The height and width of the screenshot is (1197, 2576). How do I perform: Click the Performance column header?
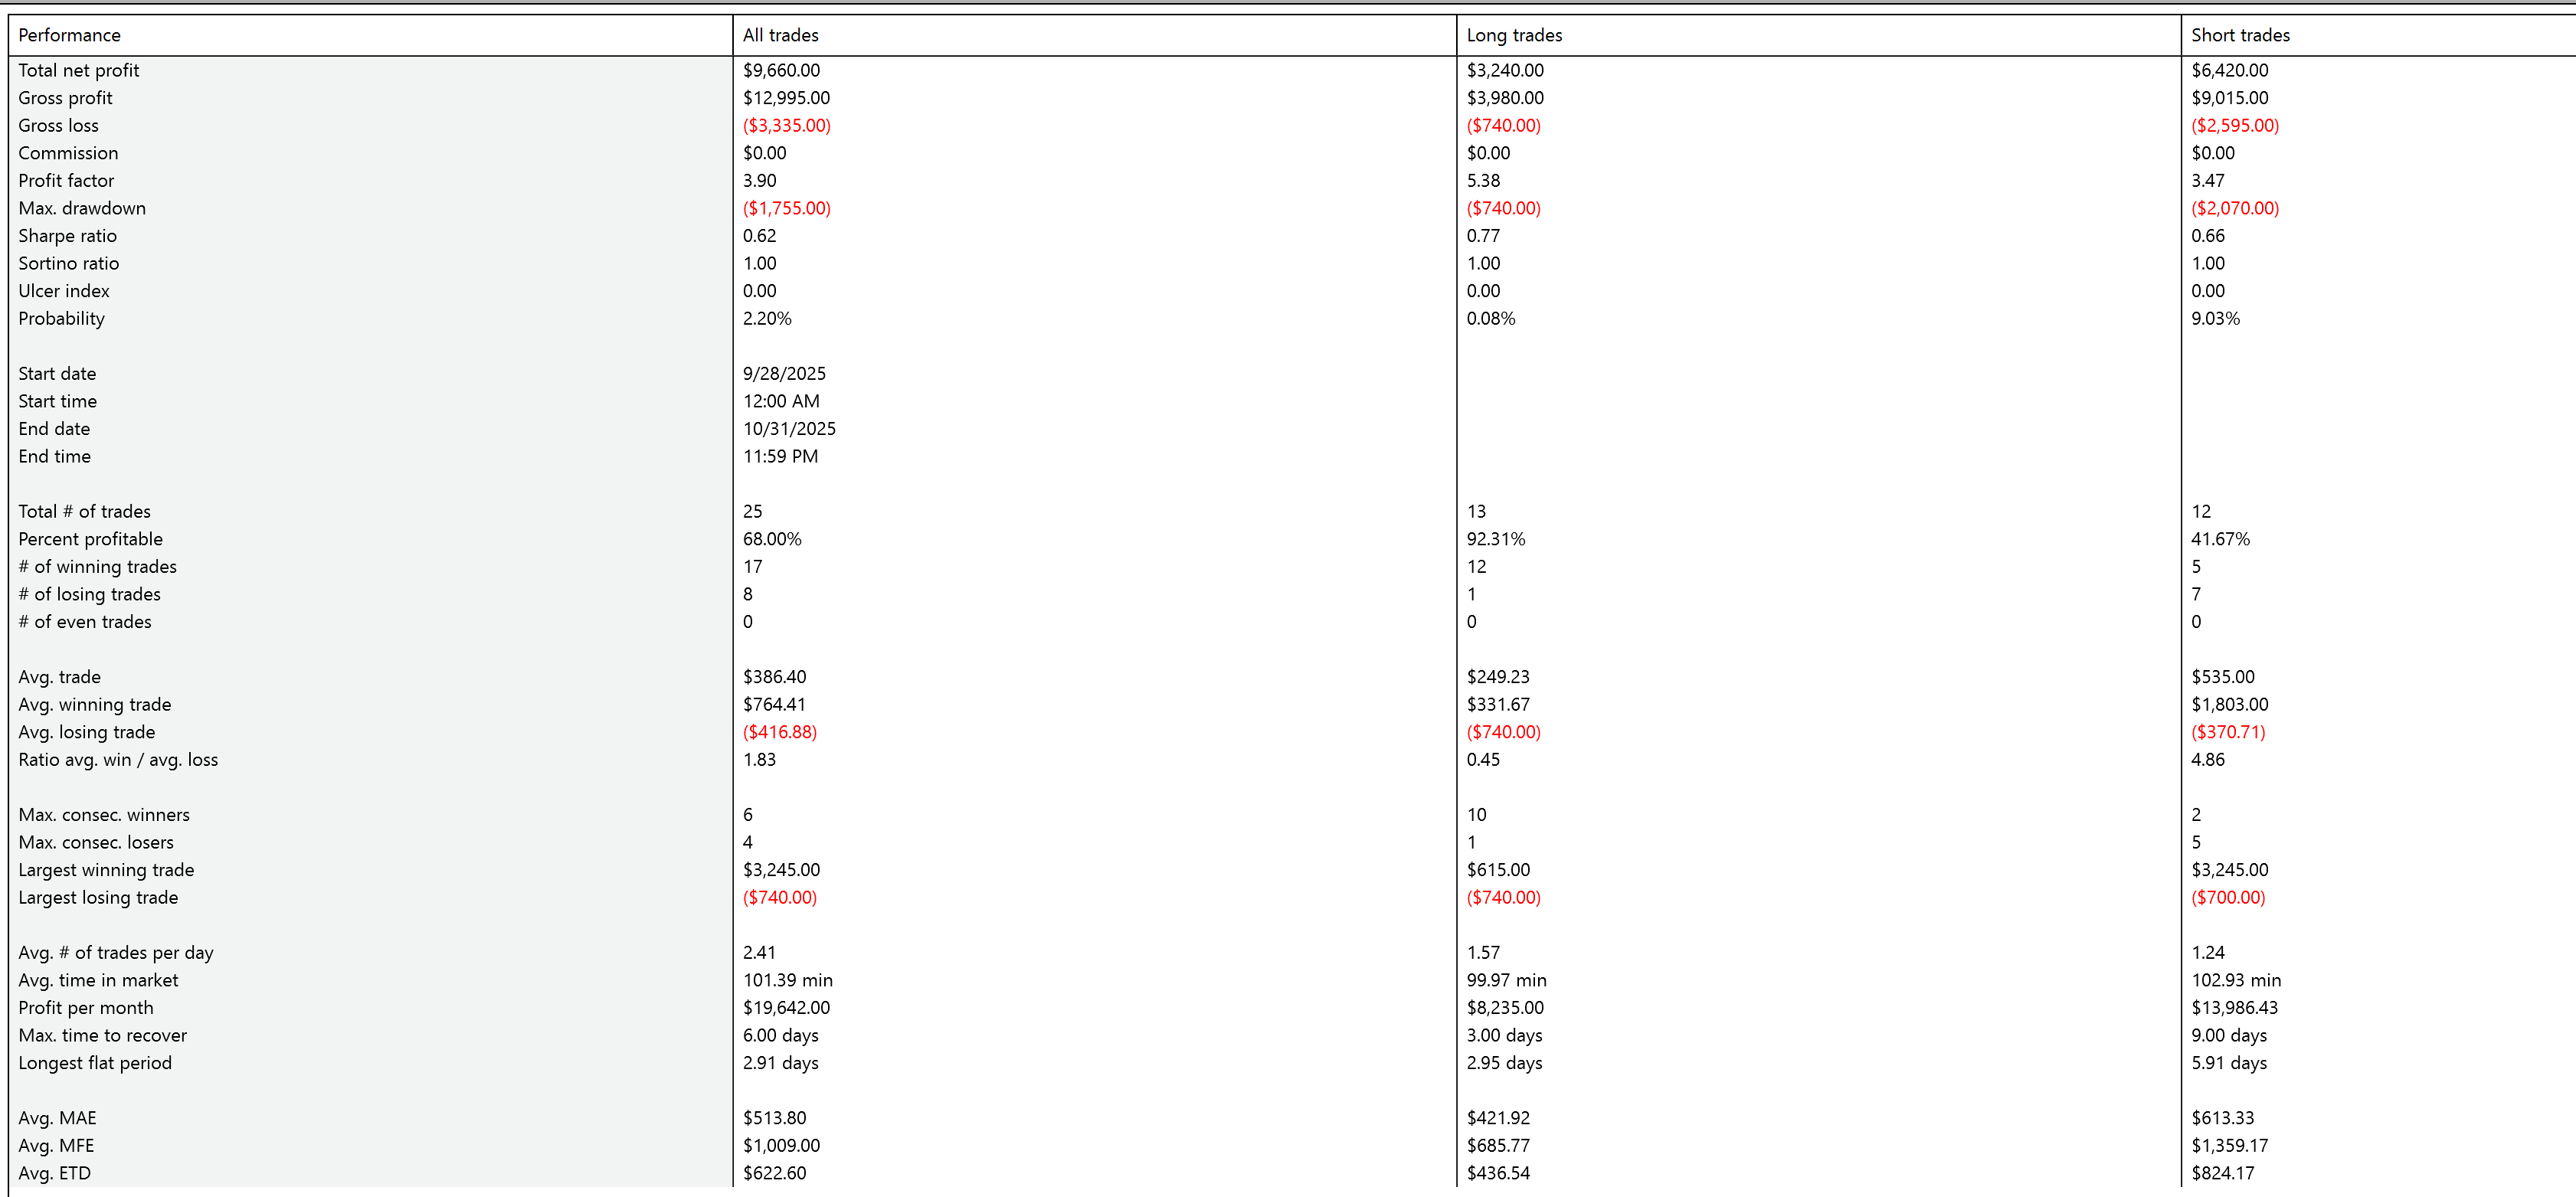click(x=69, y=35)
